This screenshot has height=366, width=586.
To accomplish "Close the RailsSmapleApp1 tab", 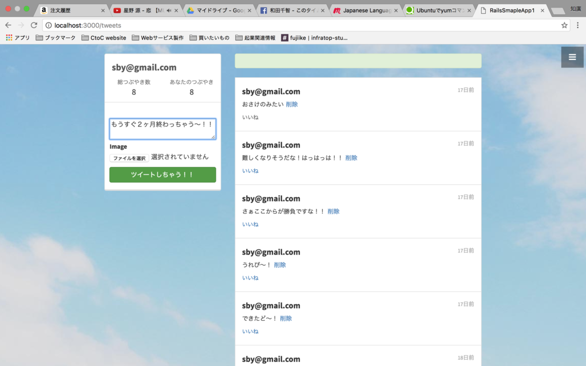I will click(x=543, y=10).
